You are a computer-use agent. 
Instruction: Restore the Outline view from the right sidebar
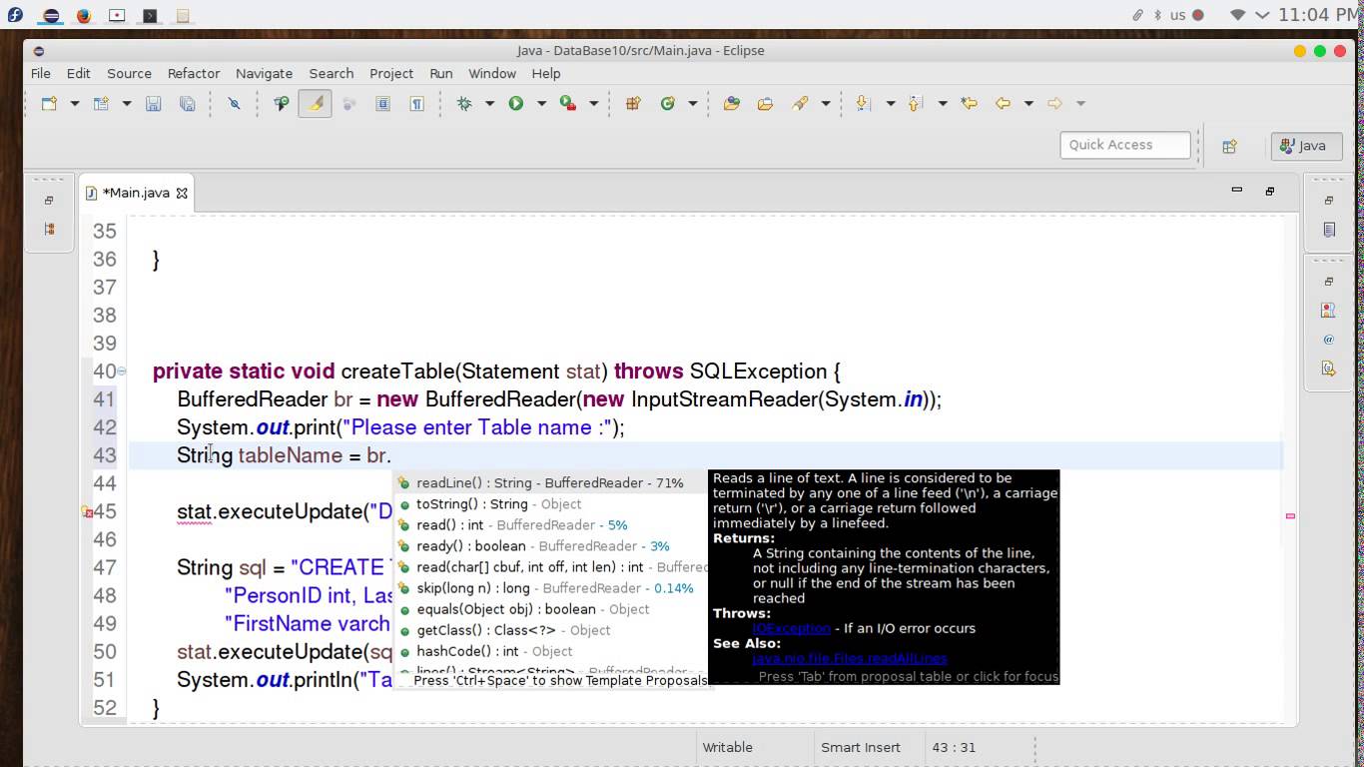(1328, 310)
